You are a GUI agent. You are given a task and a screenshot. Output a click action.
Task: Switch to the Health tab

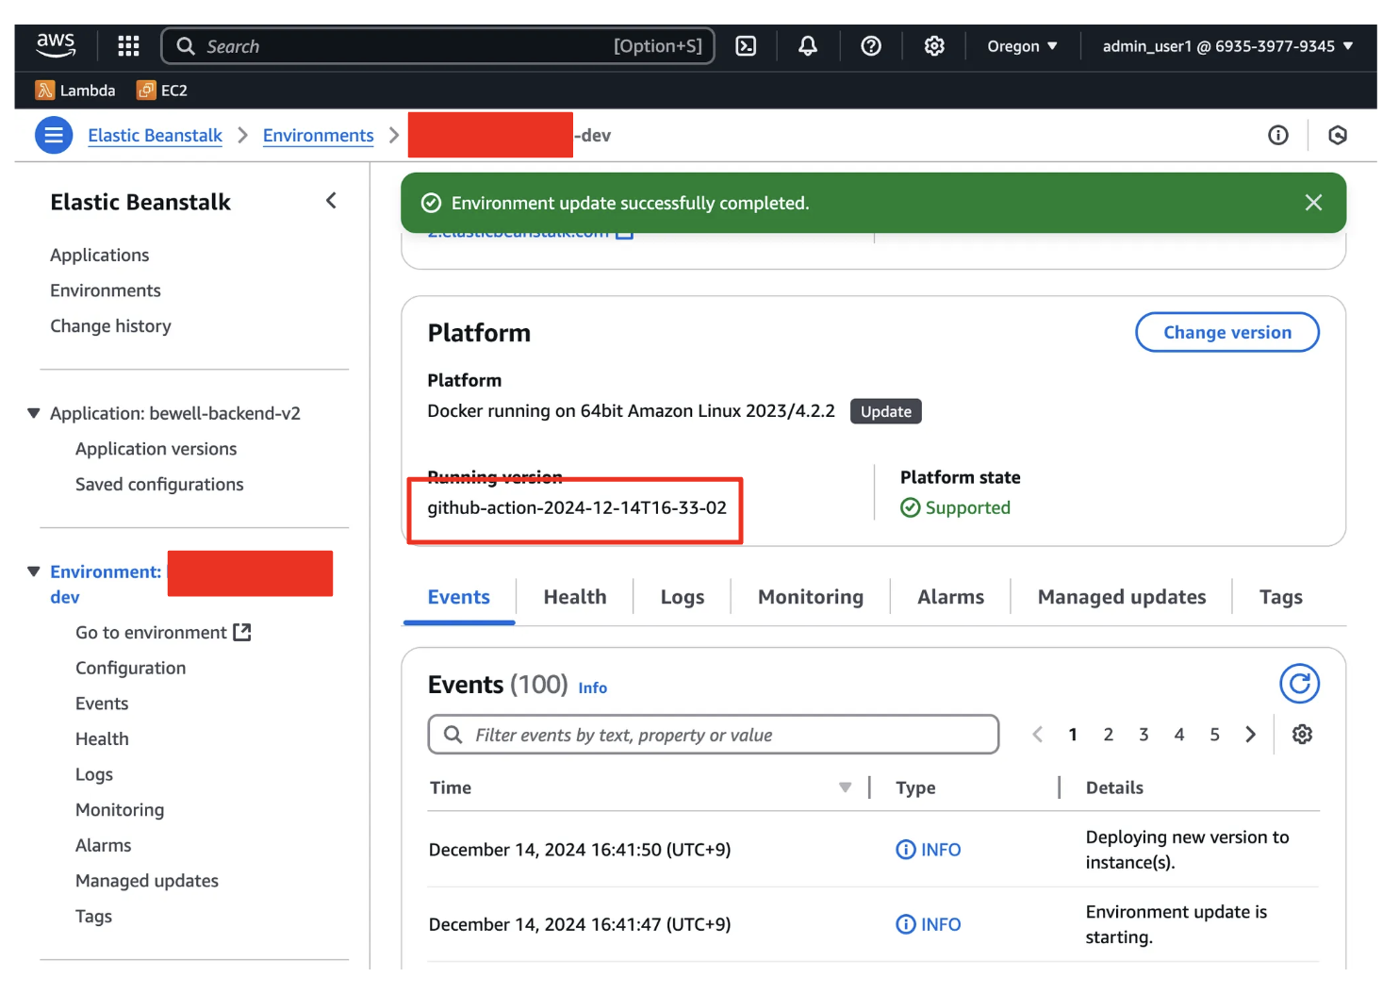pyautogui.click(x=575, y=597)
